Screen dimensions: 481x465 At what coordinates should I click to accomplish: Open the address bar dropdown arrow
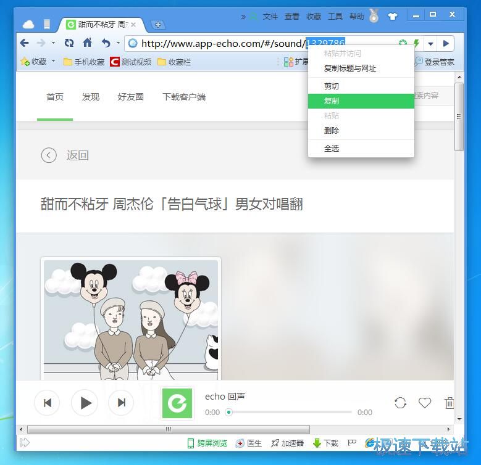(x=431, y=44)
